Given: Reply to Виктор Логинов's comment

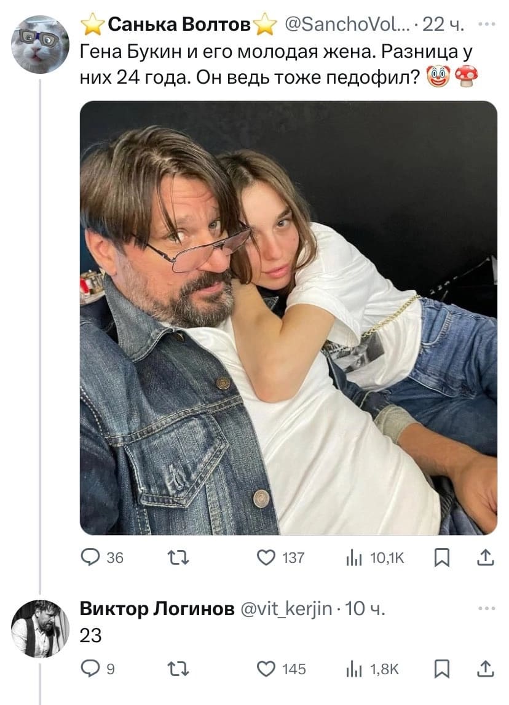Looking at the screenshot, I should tap(91, 669).
